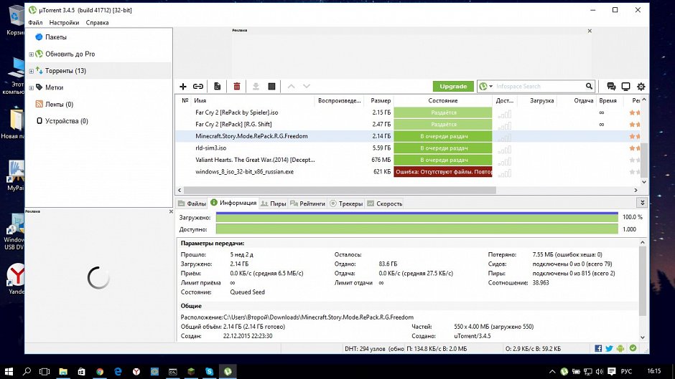The height and width of the screenshot is (379, 675).
Task: Open the Minecraft block taskbar icon
Action: pyautogui.click(x=191, y=371)
